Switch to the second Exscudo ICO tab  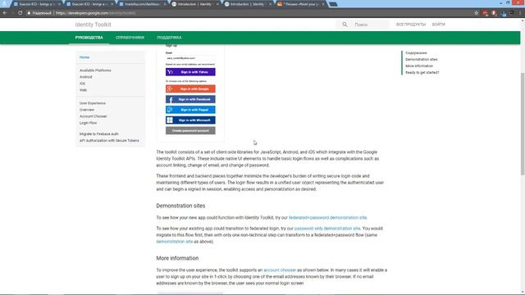tap(89, 4)
